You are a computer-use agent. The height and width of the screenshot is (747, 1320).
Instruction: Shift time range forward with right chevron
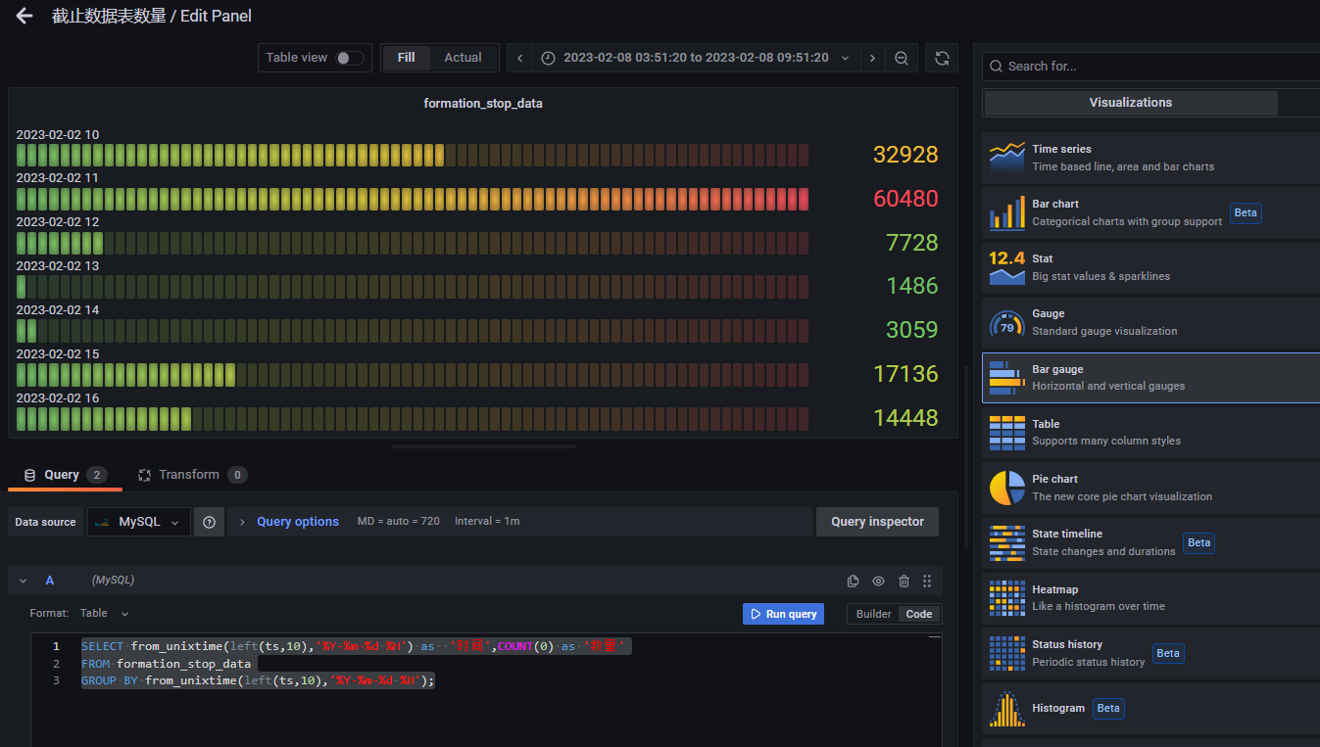pyautogui.click(x=872, y=58)
